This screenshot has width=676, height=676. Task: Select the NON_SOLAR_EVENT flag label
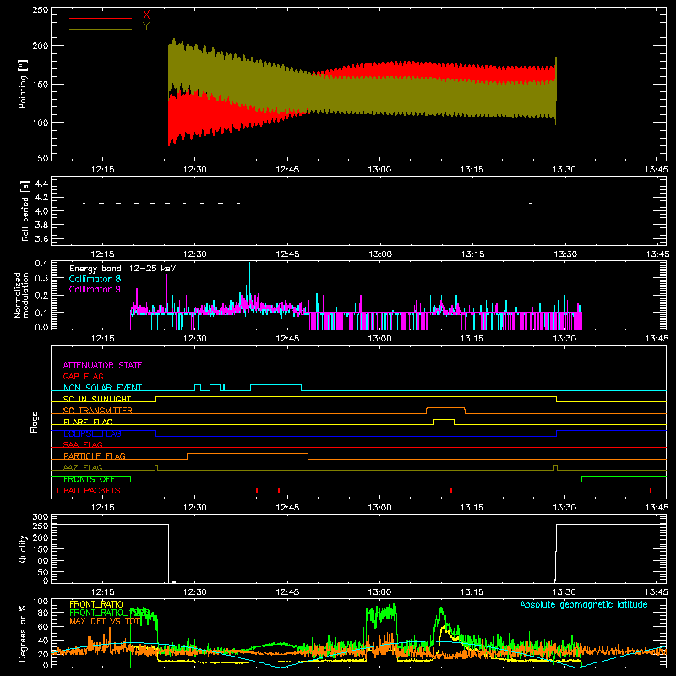102,388
